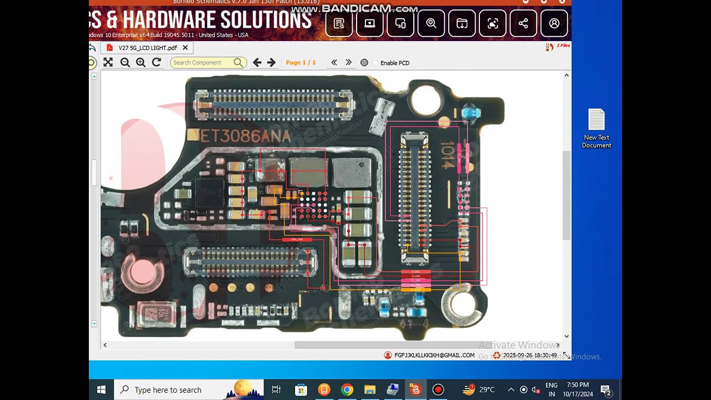Zoom out of the schematic
711x400 pixels.
pos(125,62)
